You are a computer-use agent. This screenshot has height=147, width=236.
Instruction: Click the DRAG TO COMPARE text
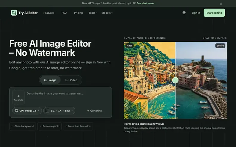215,38
